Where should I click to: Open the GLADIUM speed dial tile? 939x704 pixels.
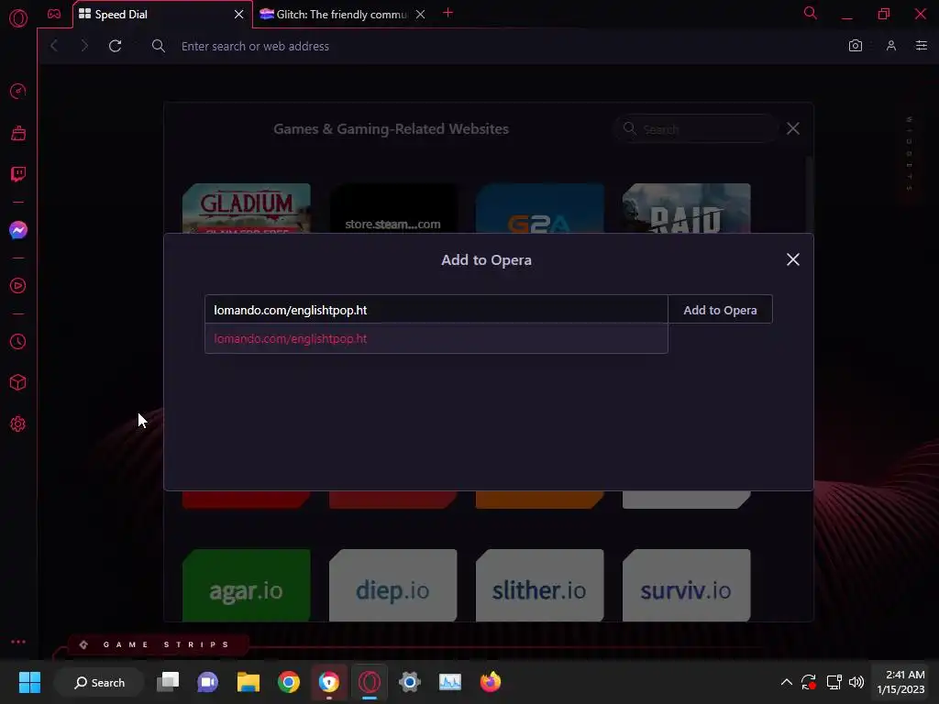[x=246, y=208]
